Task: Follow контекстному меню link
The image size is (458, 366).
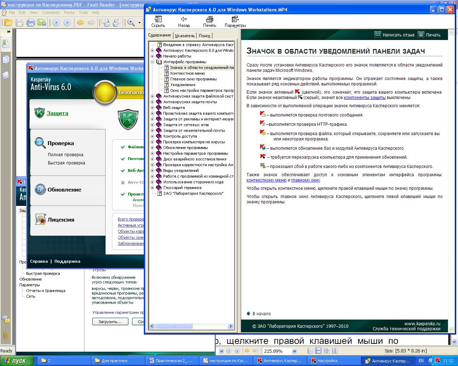Action: 267,180
